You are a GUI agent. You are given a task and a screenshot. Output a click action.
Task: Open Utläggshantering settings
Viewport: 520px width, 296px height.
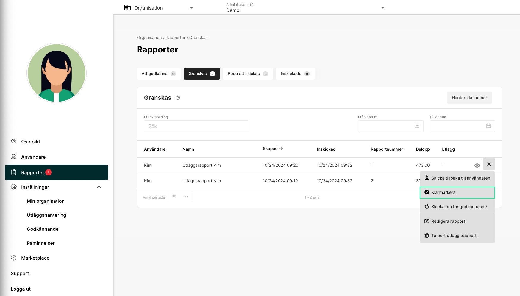click(46, 215)
